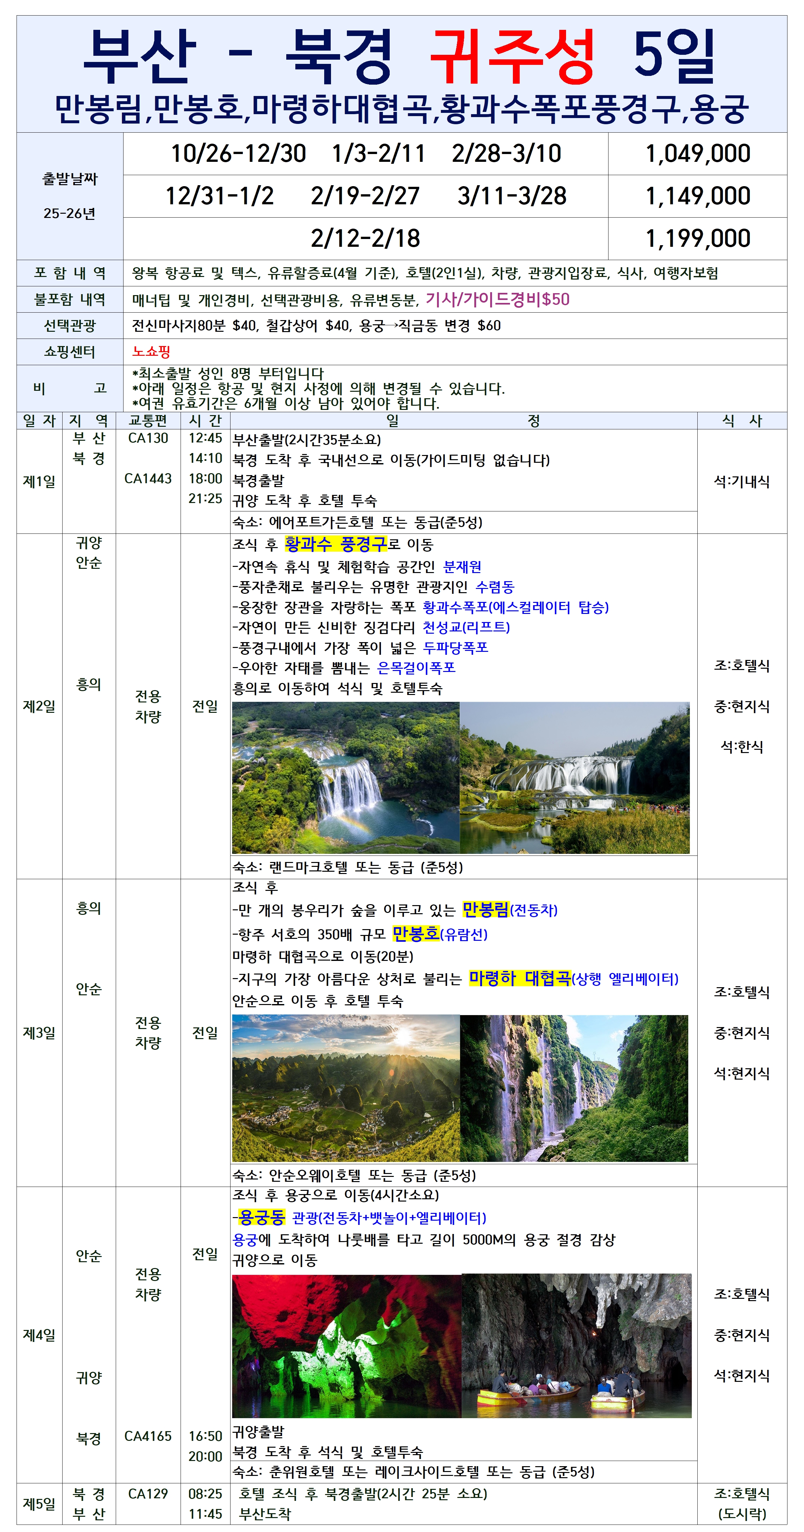Click the highlighted 만봉림 text
Viewport: 804px width, 1532px height.
pyautogui.click(x=485, y=909)
